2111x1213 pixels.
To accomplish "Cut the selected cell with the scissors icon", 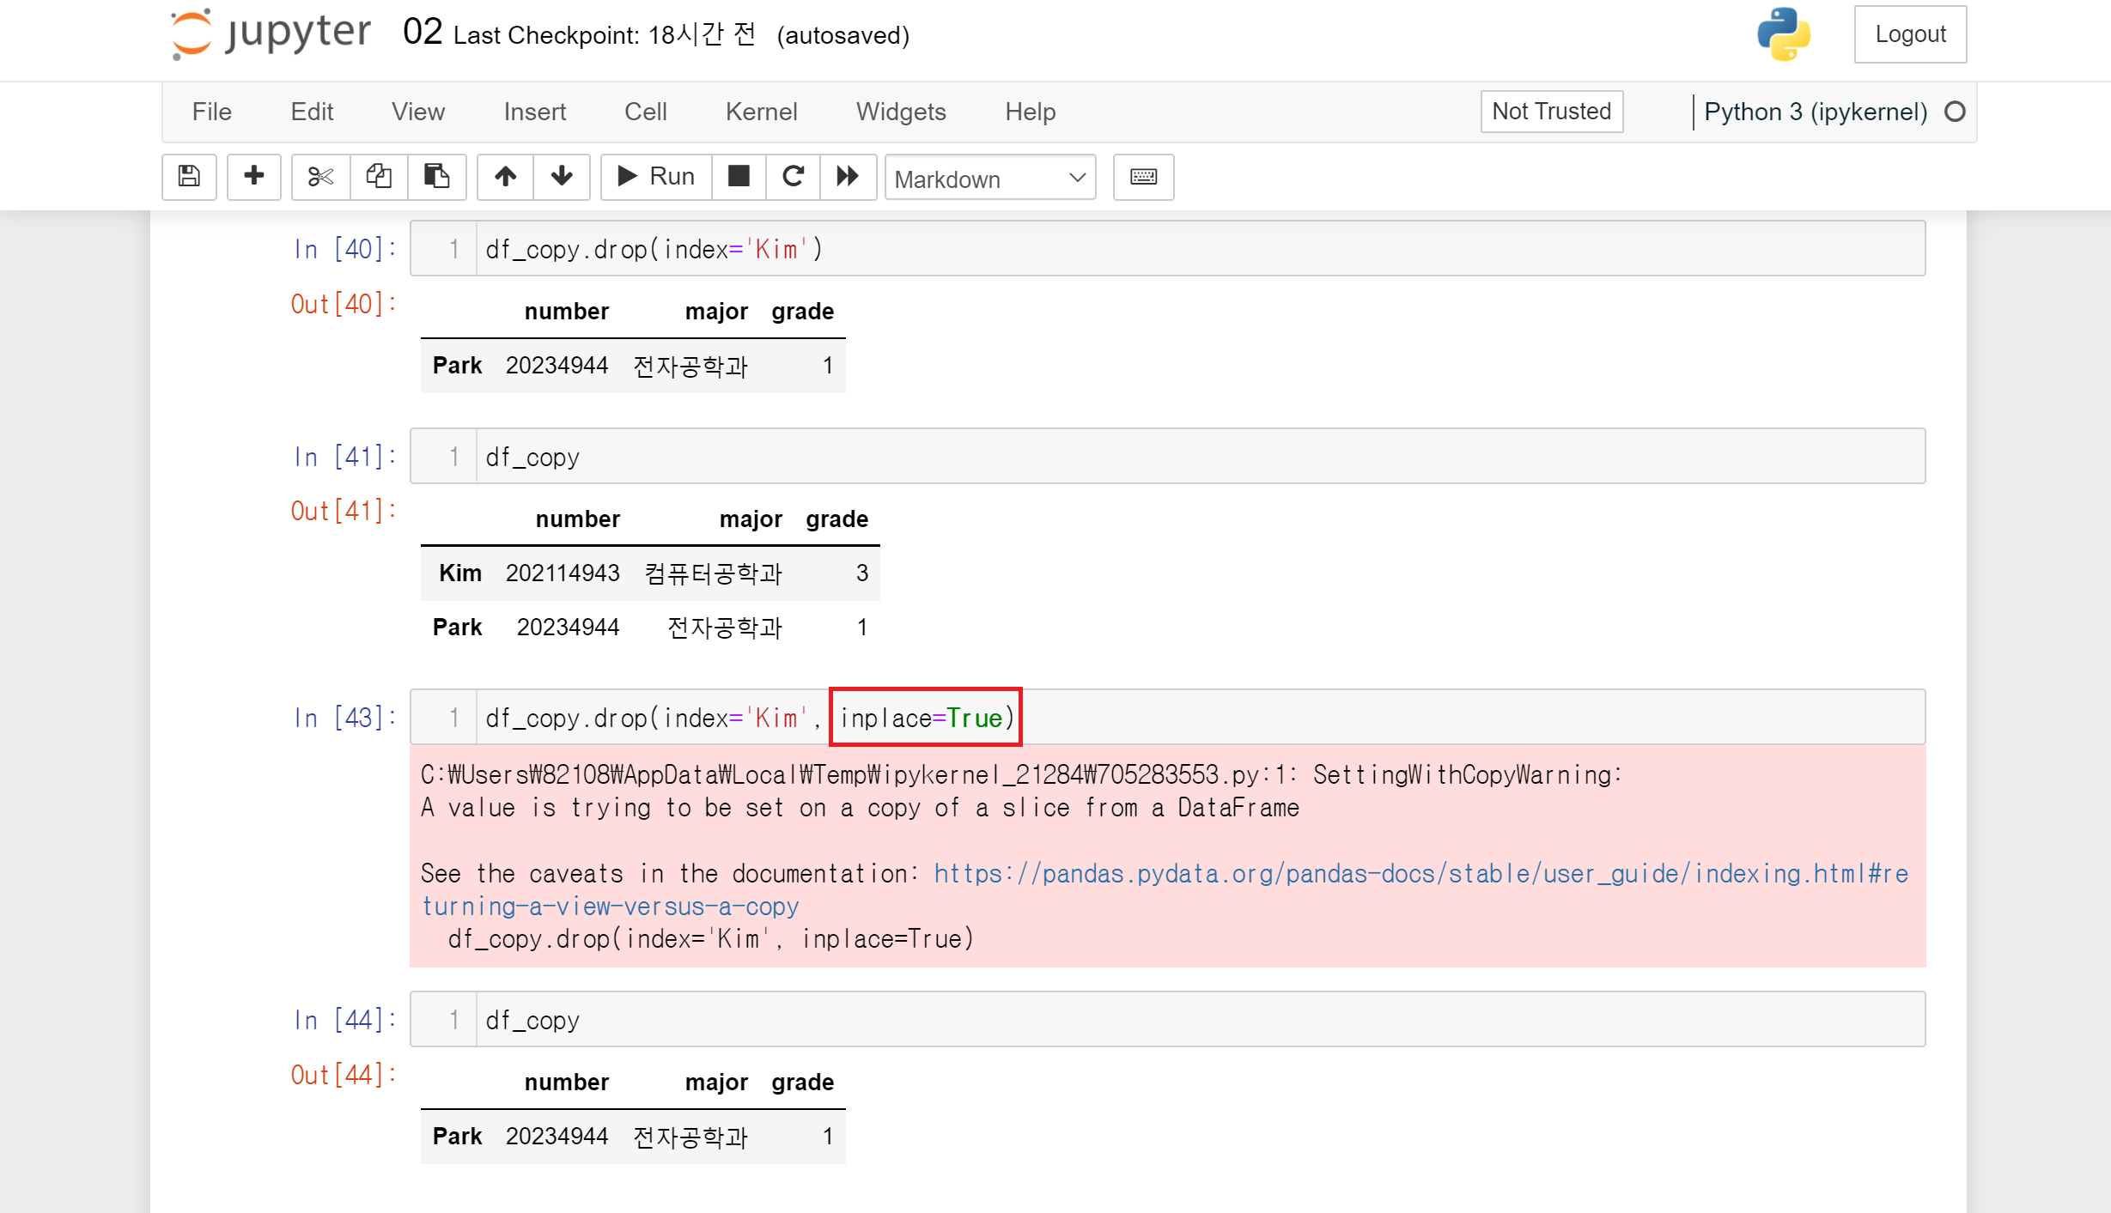I will (320, 177).
